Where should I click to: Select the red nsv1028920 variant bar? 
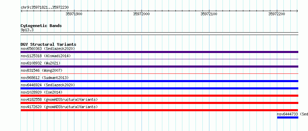click(x=159, y=96)
